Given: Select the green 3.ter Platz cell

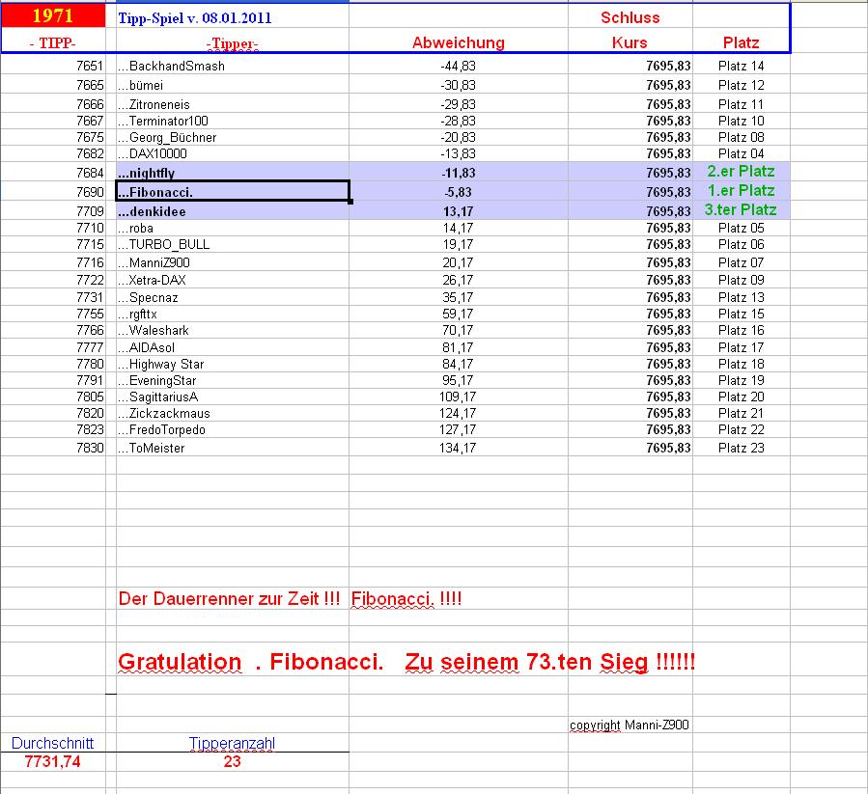Looking at the screenshot, I should 741,209.
